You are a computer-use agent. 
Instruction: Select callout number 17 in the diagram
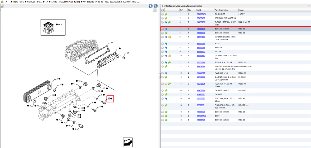coord(112,43)
